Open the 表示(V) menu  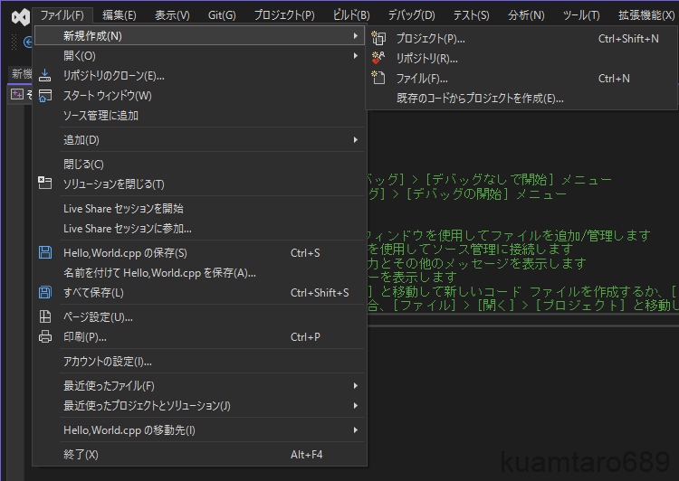pos(172,15)
